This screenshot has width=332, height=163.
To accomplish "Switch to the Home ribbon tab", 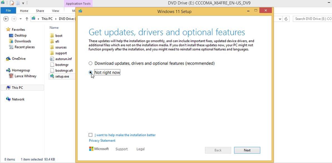I will coord(24,11).
